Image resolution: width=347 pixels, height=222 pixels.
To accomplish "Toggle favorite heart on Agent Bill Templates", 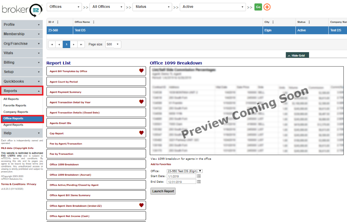I will pos(141,71).
